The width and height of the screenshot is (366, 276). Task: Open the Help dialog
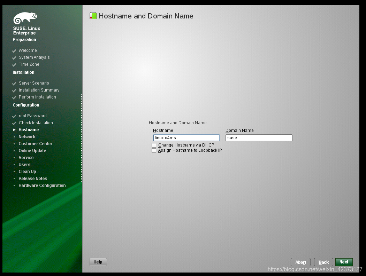98,262
